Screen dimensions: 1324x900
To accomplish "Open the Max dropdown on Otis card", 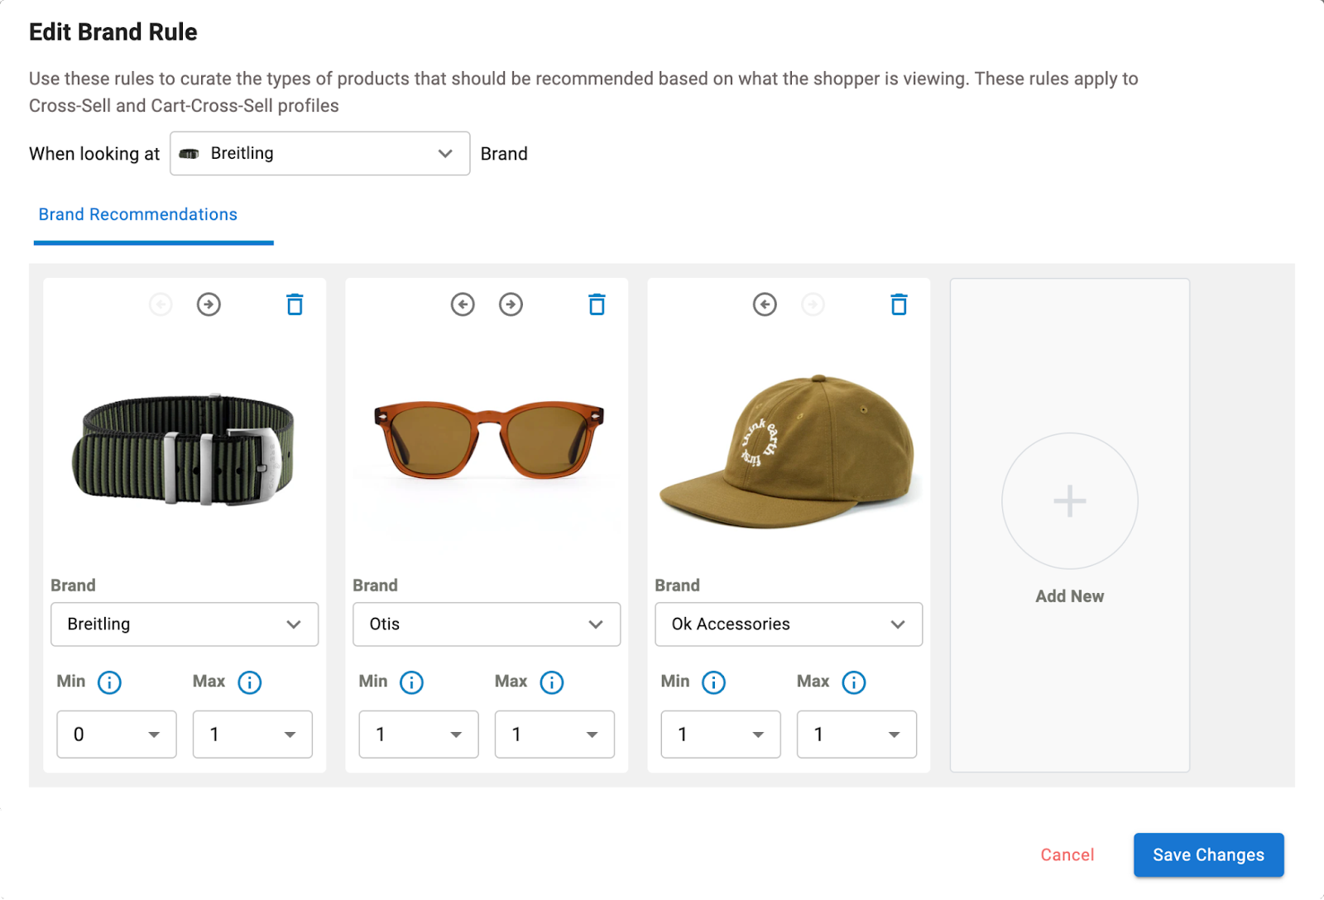I will [x=554, y=735].
